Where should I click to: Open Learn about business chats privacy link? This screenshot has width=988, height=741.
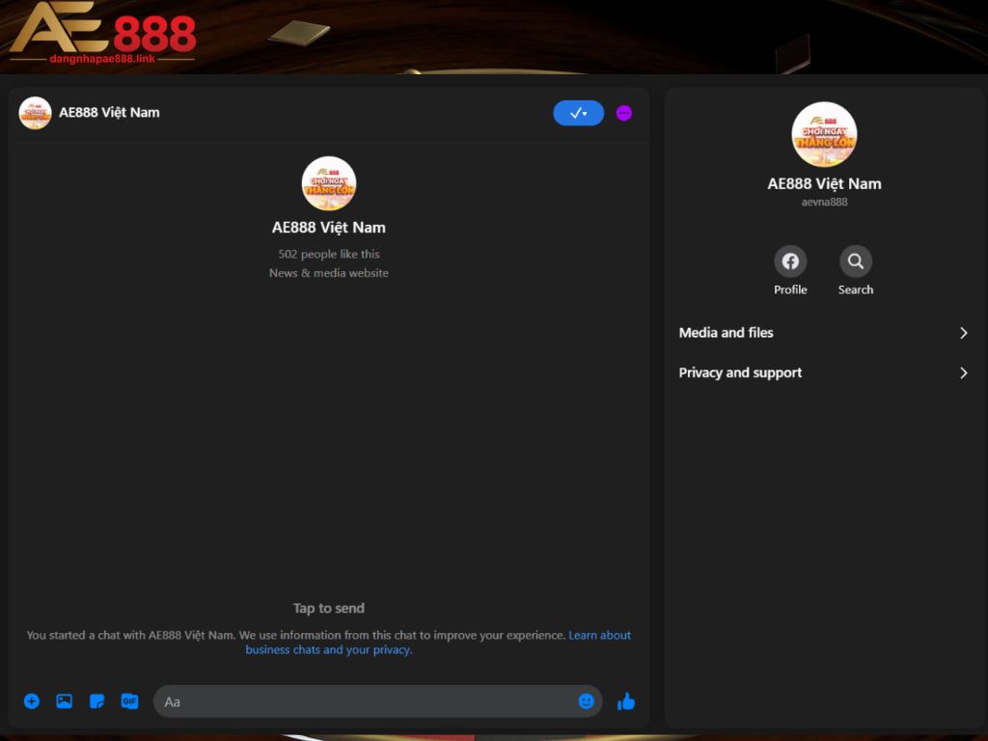coord(439,643)
